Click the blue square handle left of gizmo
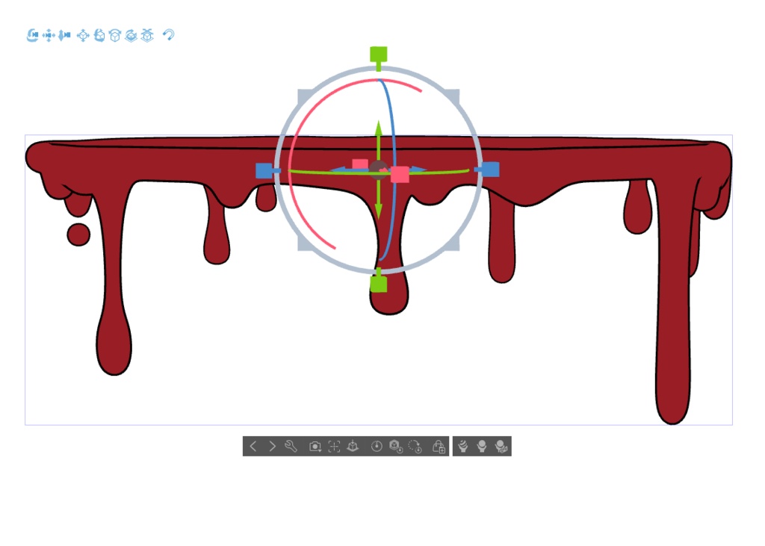The height and width of the screenshot is (546, 765). 264,171
